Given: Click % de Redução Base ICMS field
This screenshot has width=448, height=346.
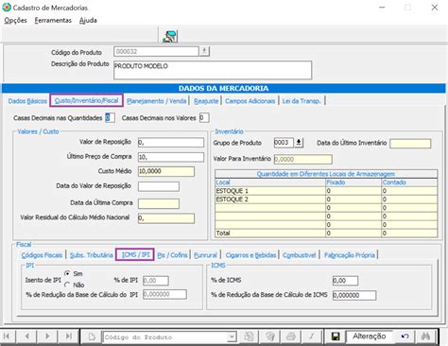Looking at the screenshot, I should click(354, 295).
